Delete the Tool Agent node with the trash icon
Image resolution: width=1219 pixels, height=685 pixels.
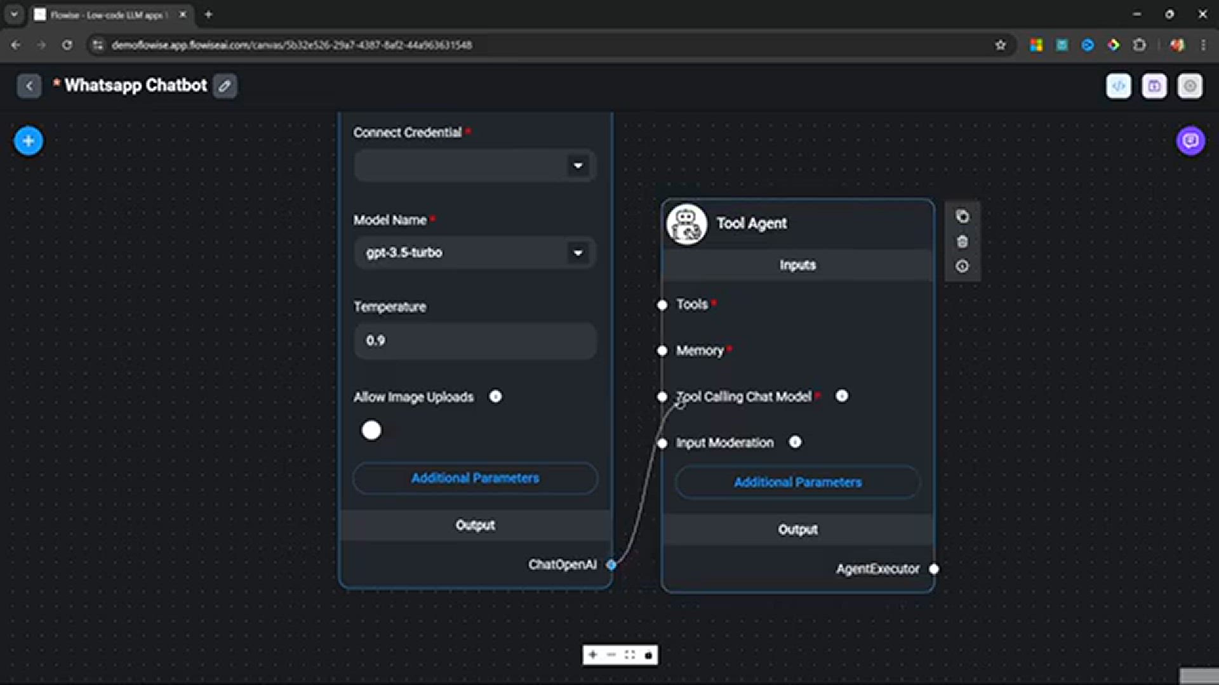963,242
